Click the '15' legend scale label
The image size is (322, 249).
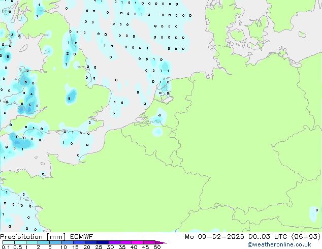pyautogui.click(x=75, y=247)
